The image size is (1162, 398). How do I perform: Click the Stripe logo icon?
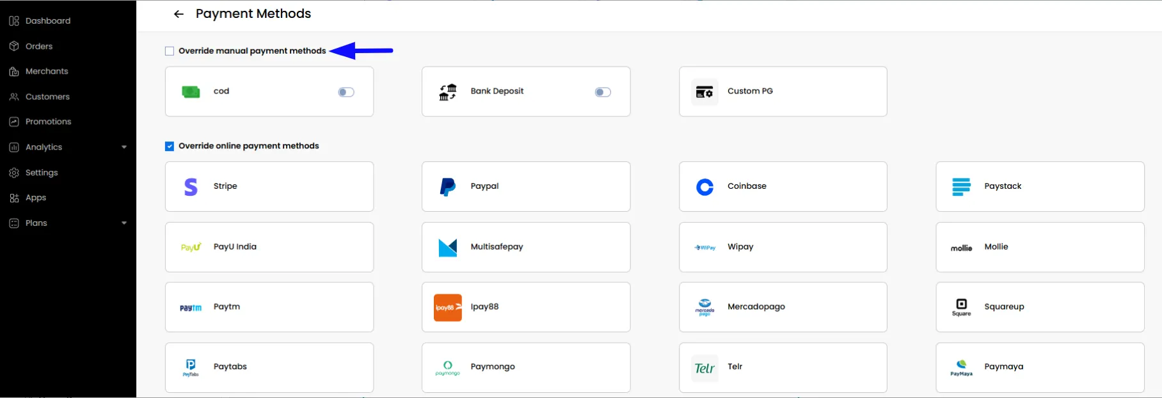coord(191,187)
